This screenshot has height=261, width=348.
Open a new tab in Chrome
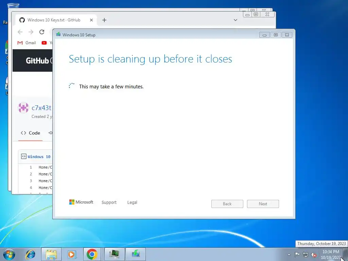[104, 20]
